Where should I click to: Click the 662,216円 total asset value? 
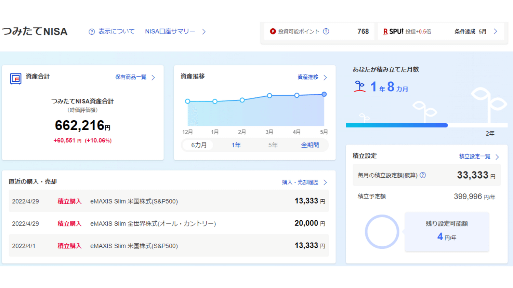(x=82, y=125)
